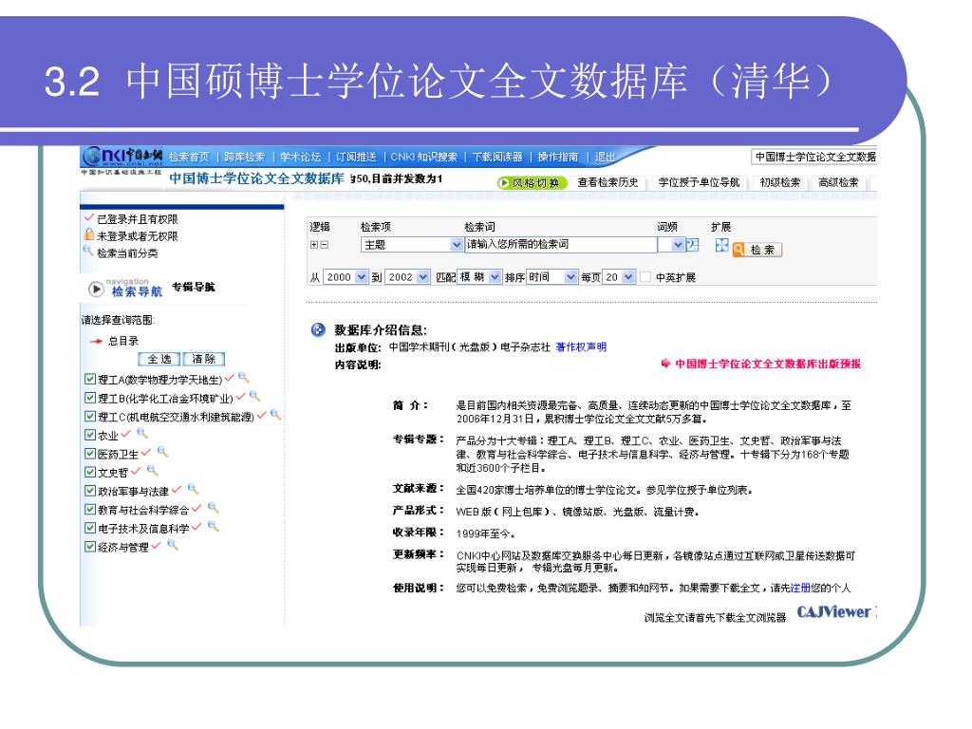Screen dimensions: 972x729
Task: Click the red check icon beside 已登录并且有权限
Action: point(89,217)
